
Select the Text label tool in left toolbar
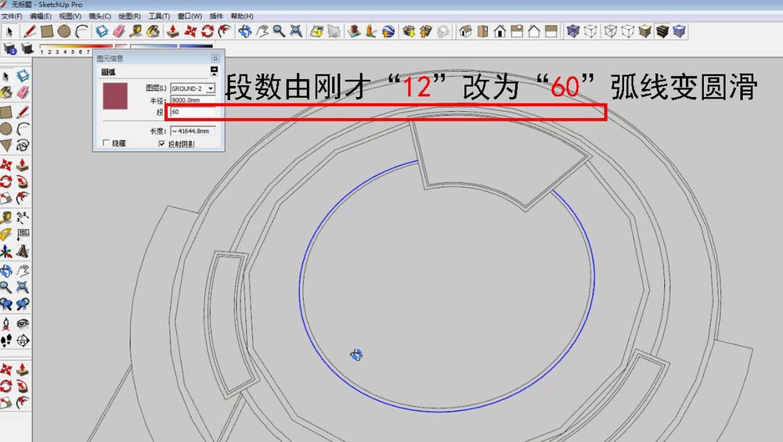(23, 234)
